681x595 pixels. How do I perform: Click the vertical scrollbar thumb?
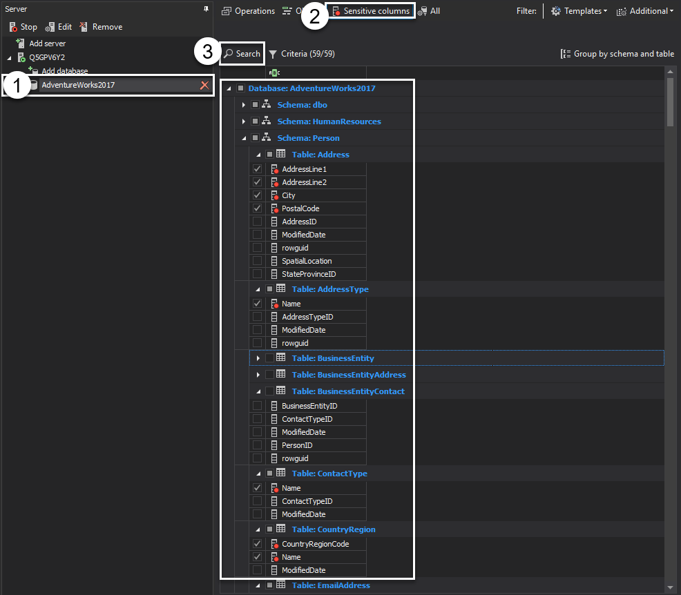(670, 102)
